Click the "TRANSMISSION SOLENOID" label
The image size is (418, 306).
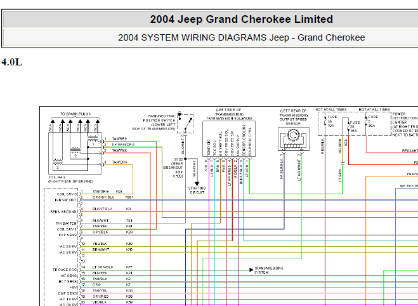click(229, 119)
